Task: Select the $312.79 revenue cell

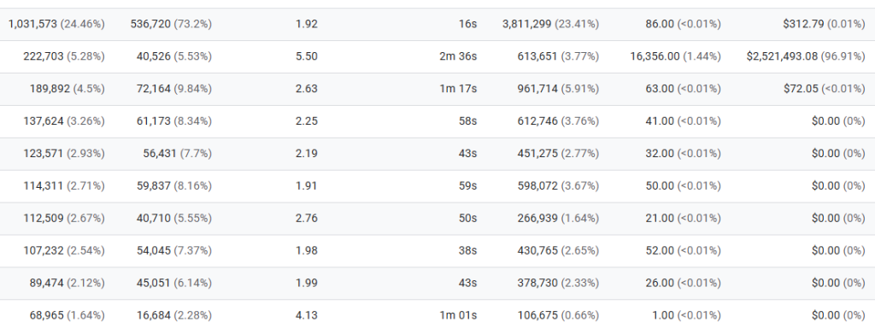Action: tap(824, 24)
